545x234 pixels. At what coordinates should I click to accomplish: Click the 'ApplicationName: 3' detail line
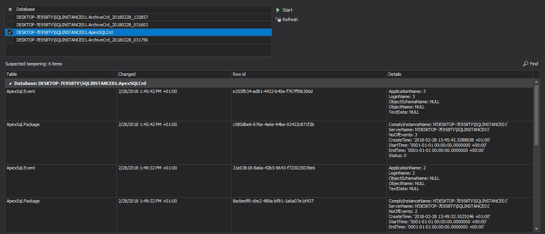tap(407, 91)
